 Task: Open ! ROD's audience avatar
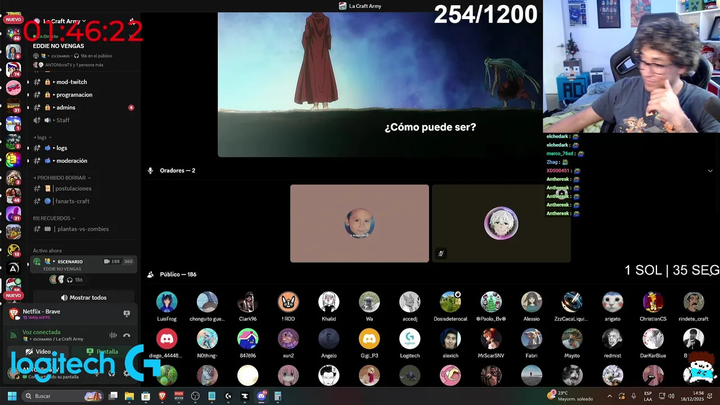[288, 302]
